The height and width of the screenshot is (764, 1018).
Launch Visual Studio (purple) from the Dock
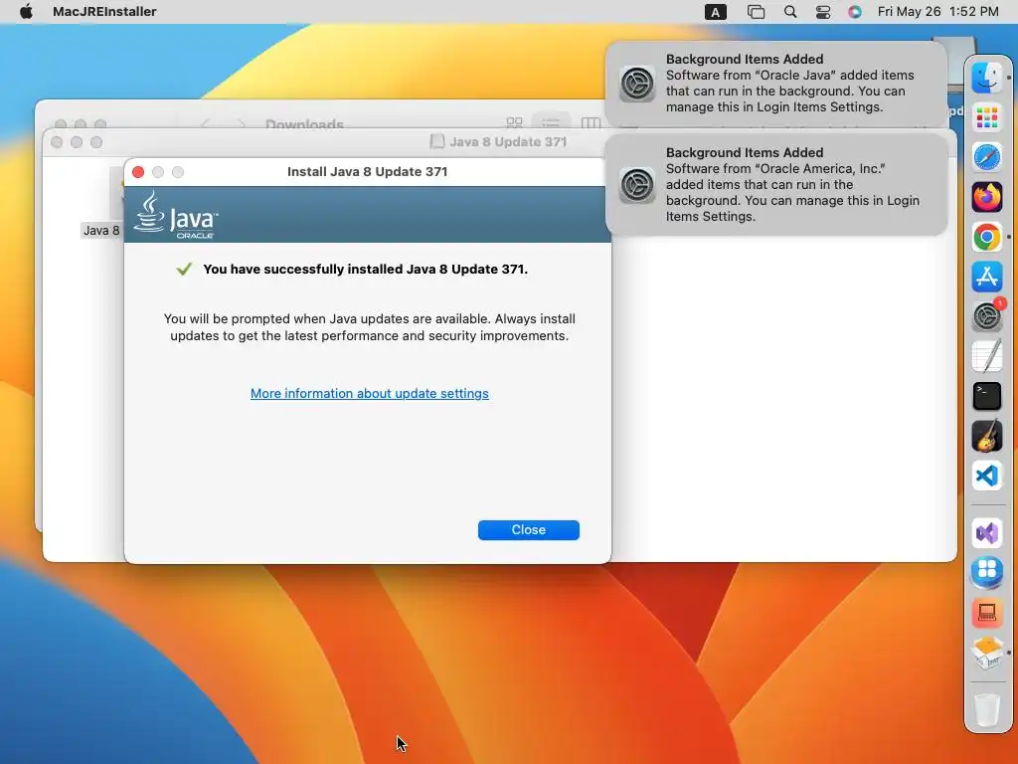tap(987, 533)
